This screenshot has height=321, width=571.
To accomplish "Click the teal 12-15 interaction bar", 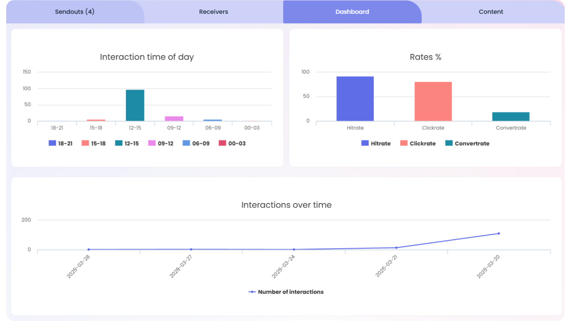I will coord(135,105).
